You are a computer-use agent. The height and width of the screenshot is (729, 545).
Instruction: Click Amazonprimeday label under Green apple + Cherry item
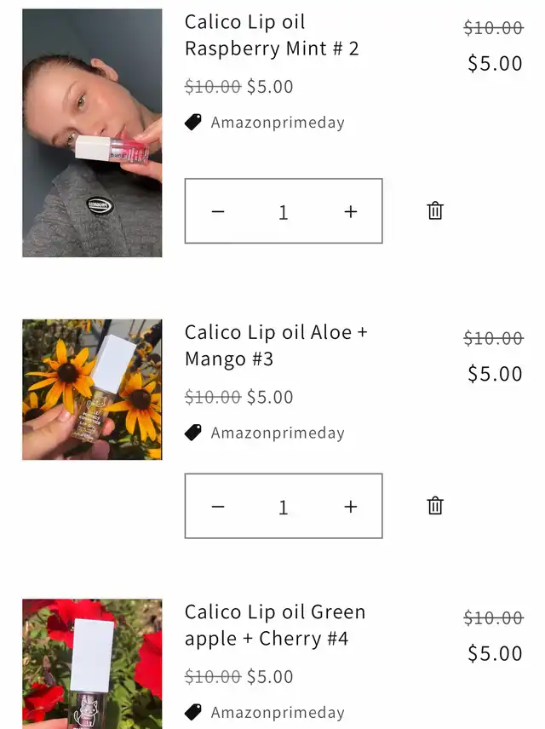[x=278, y=712]
